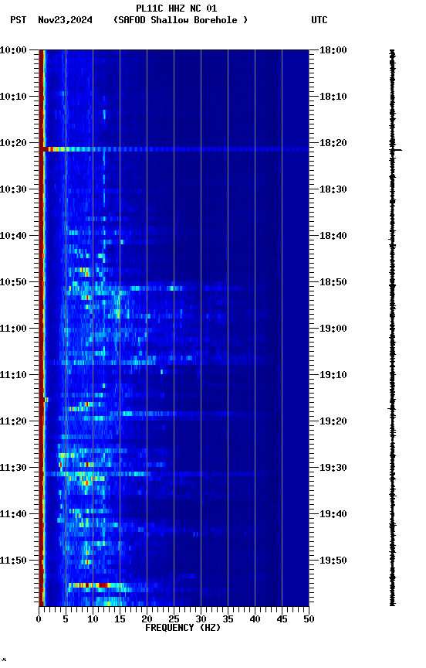Click the '19:30' UTC time label
This screenshot has height=668, width=426.
pos(333,469)
